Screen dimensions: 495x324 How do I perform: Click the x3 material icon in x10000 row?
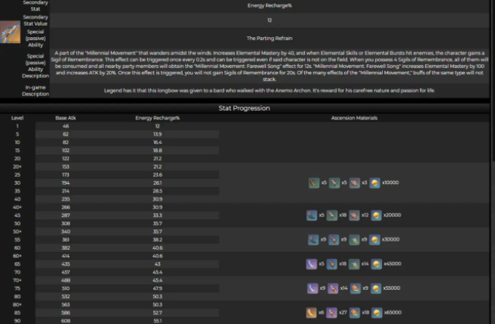pos(355,182)
